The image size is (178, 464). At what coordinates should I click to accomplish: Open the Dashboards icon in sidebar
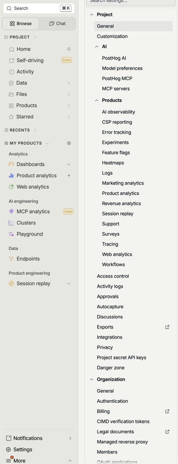(x=11, y=164)
